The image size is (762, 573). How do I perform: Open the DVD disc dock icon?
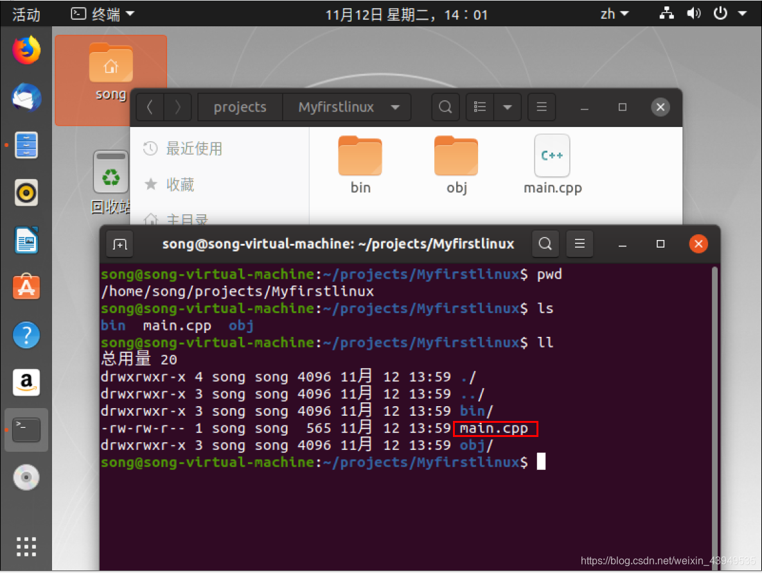pyautogui.click(x=27, y=477)
